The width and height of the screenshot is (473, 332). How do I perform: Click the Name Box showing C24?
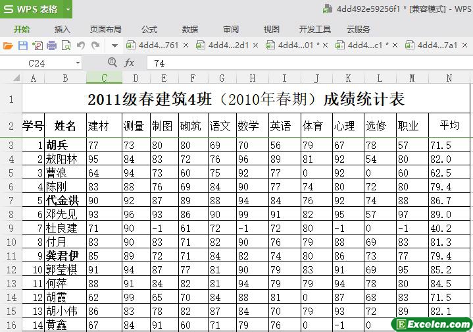coord(36,63)
